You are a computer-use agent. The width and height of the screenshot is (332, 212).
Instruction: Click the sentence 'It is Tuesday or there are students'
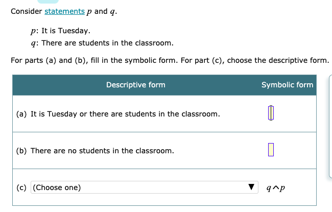point(125,113)
